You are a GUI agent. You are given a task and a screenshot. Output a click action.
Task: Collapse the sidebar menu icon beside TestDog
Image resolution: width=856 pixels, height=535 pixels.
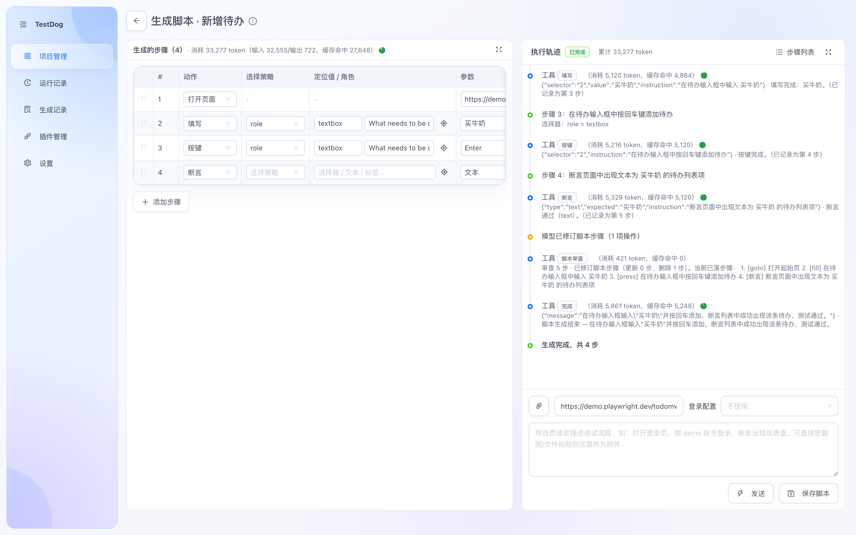pos(23,24)
